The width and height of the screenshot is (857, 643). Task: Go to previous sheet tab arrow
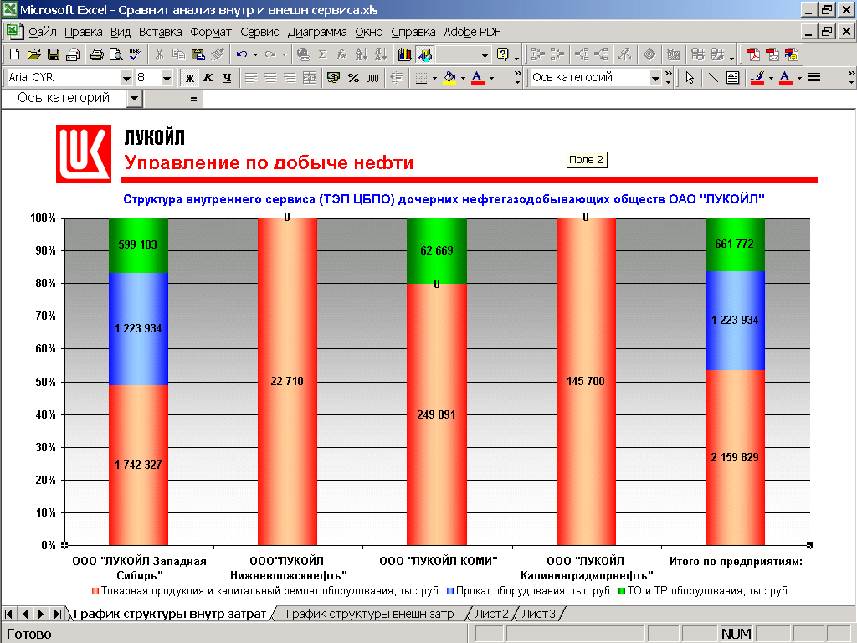25,614
